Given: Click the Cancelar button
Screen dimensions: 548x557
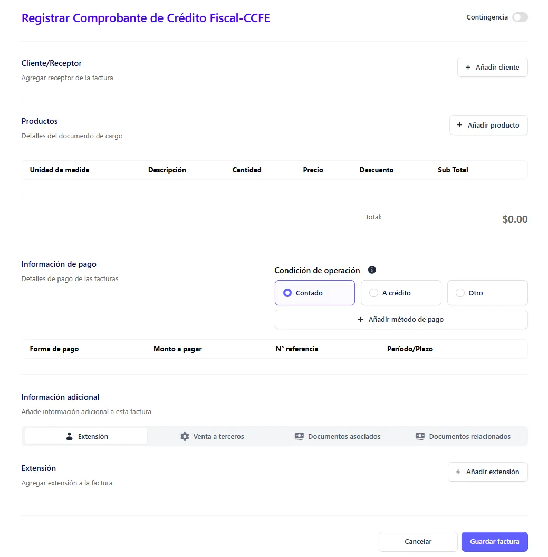Looking at the screenshot, I should [x=418, y=541].
